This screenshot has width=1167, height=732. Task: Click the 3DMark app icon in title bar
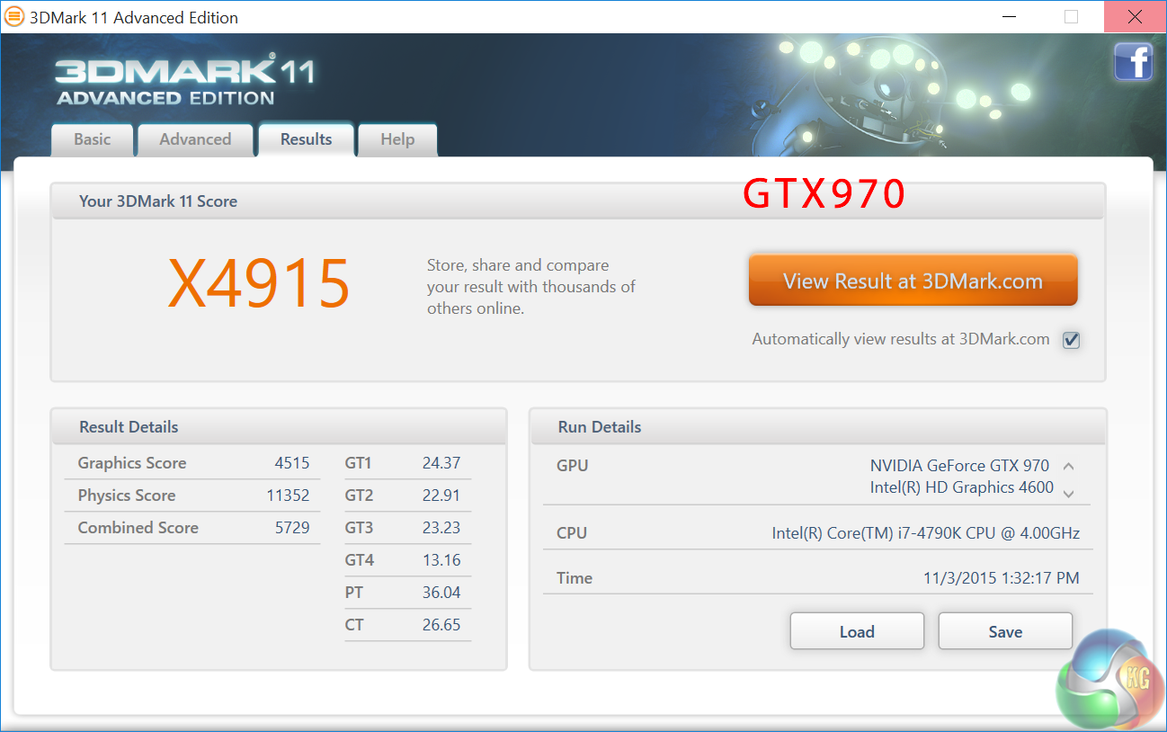tap(15, 16)
